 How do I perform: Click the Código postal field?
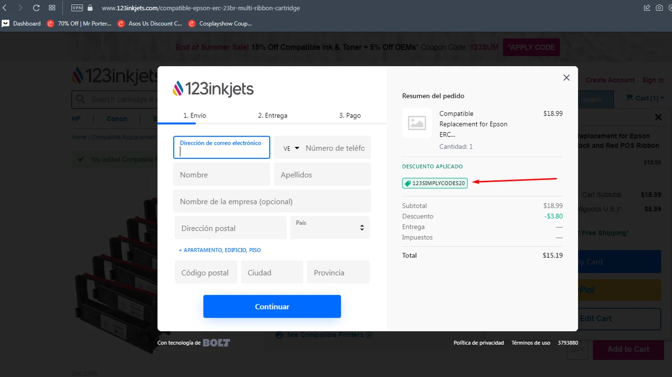(206, 272)
